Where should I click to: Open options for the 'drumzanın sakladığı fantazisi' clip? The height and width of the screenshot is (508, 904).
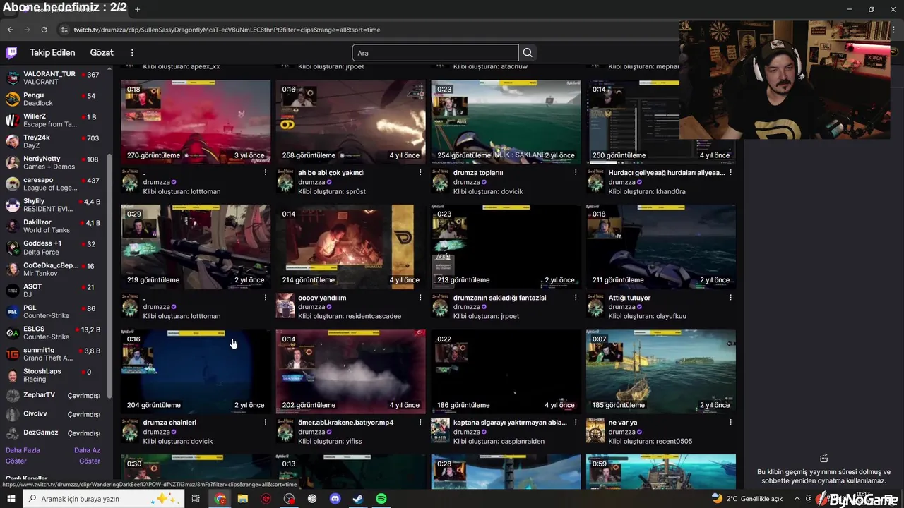[576, 298]
